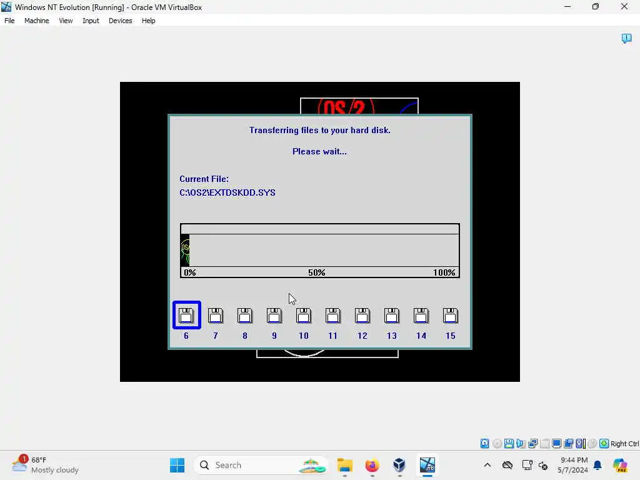Click the keyboard capture arrow icon
The image size is (640, 480).
pyautogui.click(x=604, y=443)
